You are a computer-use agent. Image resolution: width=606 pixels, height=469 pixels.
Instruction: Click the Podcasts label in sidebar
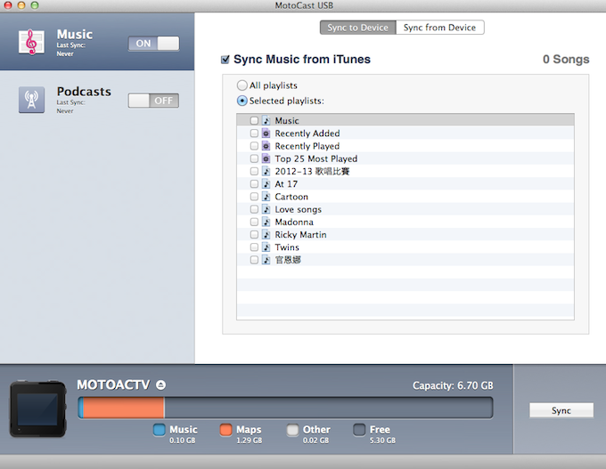pyautogui.click(x=84, y=92)
